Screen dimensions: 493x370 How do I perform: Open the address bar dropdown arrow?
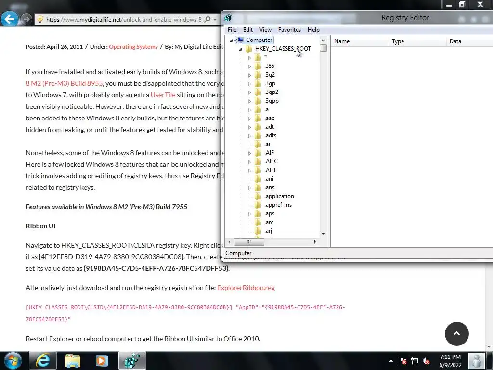(215, 19)
